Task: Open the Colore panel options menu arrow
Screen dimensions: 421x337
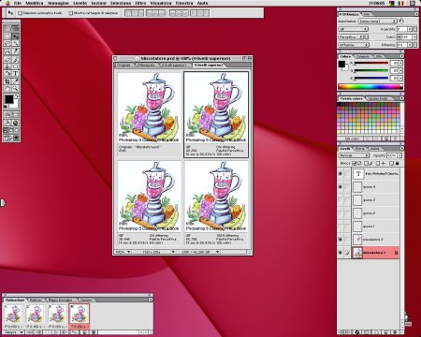Action: pyautogui.click(x=402, y=56)
